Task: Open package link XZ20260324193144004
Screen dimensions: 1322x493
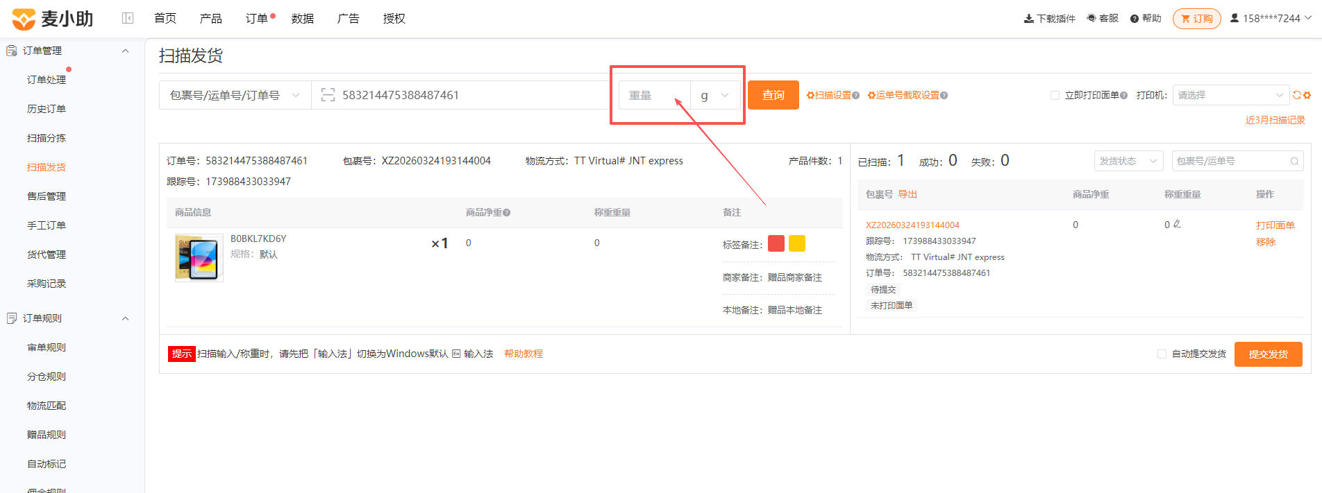Action: coord(912,225)
